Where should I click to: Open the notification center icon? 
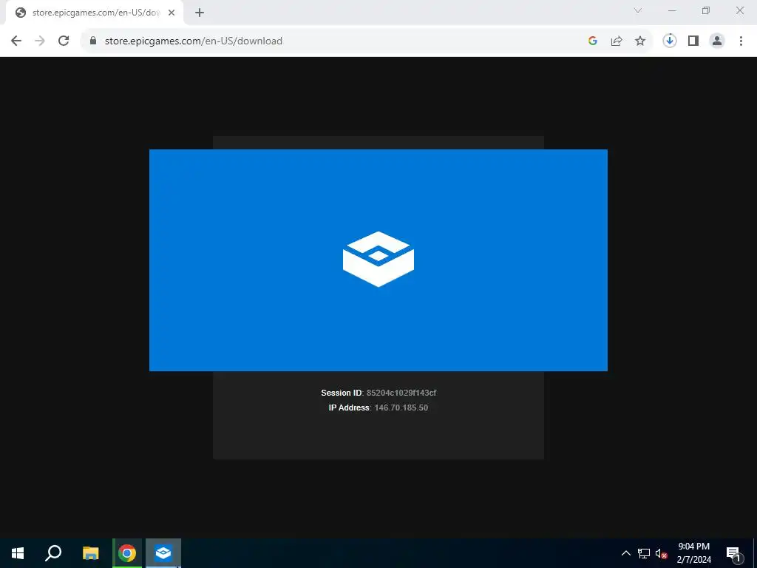tap(734, 553)
